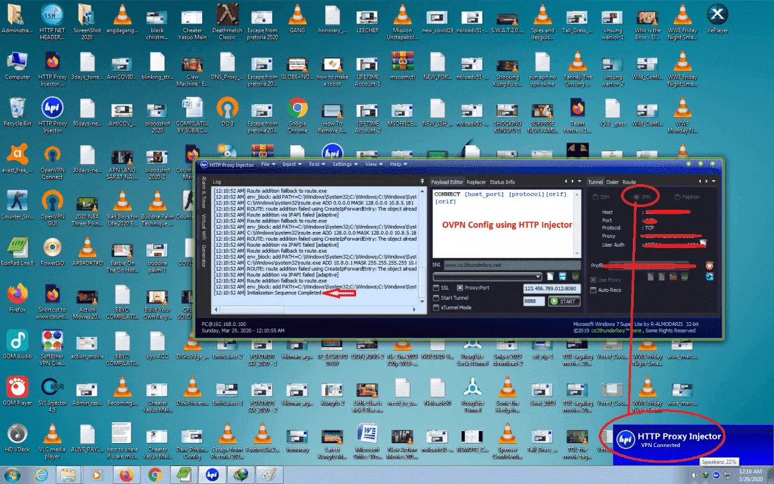Open the Inject menu
This screenshot has height=484, width=774.
pyautogui.click(x=291, y=165)
